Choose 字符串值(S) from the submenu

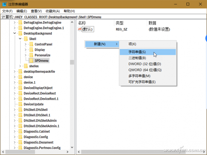pyautogui.click(x=148, y=52)
